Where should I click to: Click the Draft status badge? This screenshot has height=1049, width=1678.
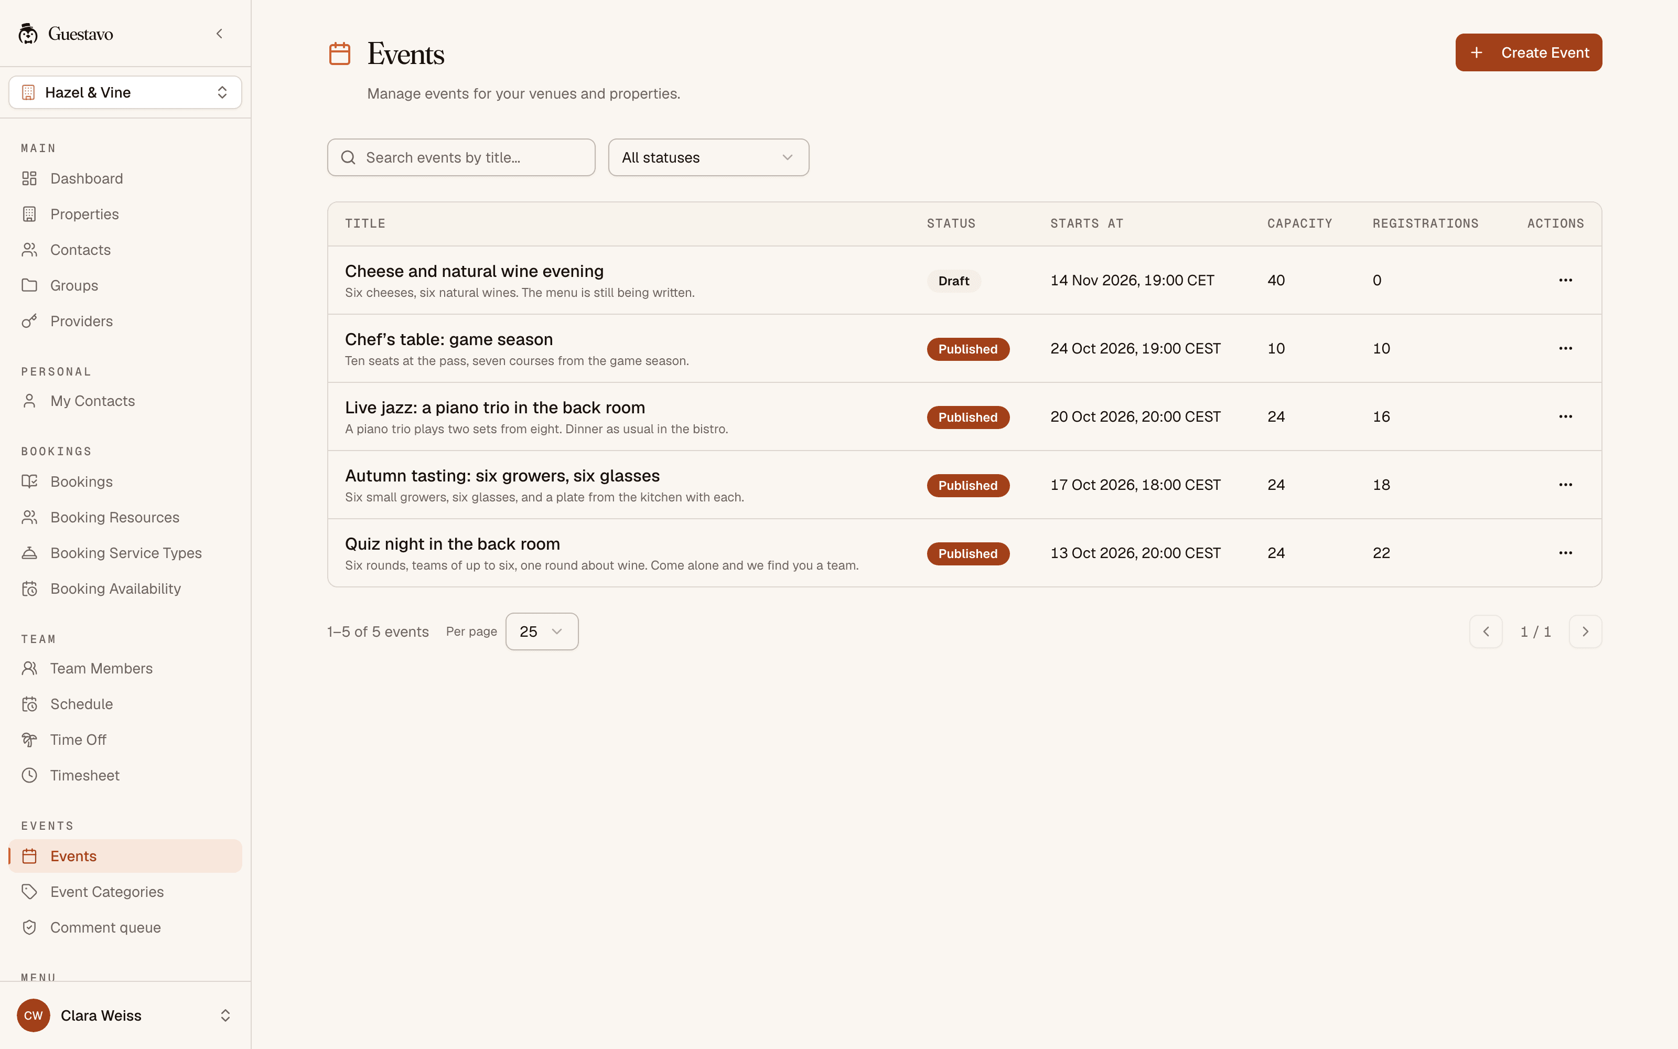click(953, 281)
